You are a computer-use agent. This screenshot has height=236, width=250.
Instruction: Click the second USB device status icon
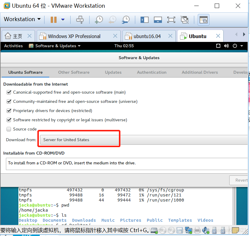(223, 230)
